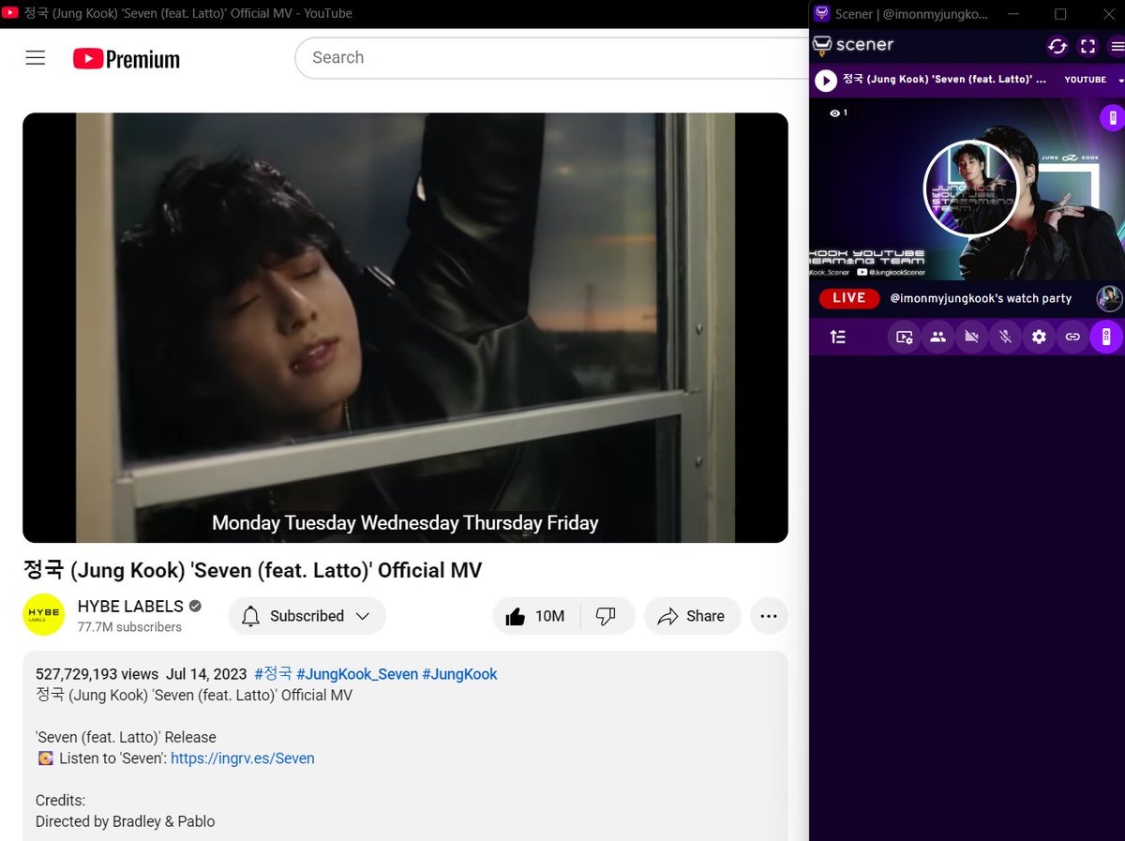
Task: Open the #JungKook_Seven hashtag
Action: click(357, 674)
